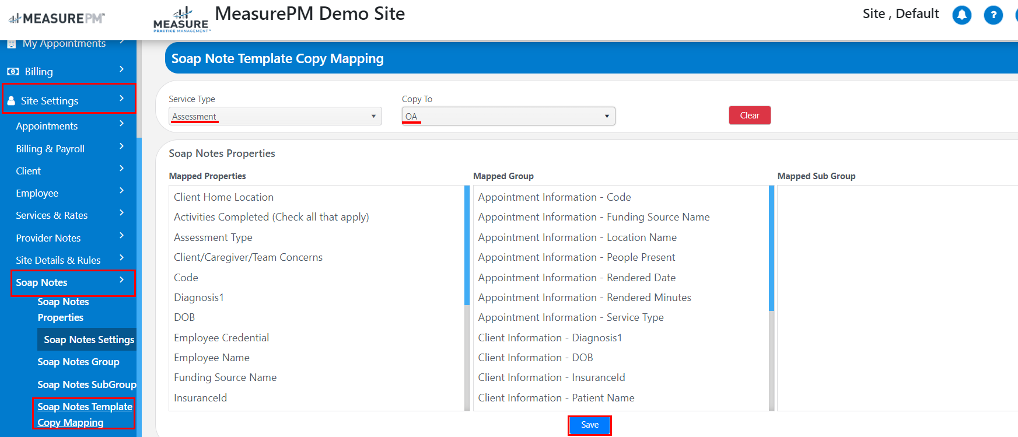The height and width of the screenshot is (437, 1018).
Task: Select Appointment Information - Service Type
Action: click(571, 317)
